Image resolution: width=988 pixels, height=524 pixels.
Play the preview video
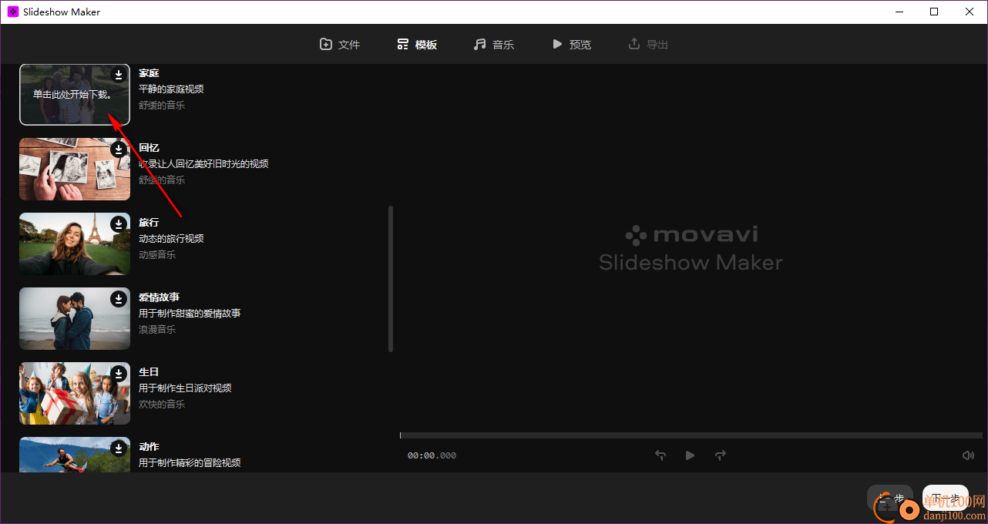point(690,455)
